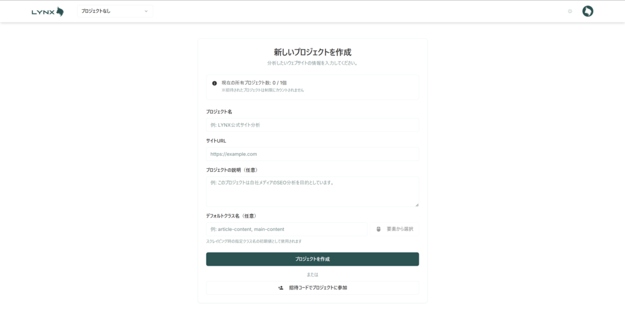The image size is (625, 326).
Task: Focus the プロジェクト名 input field
Action: click(x=312, y=125)
